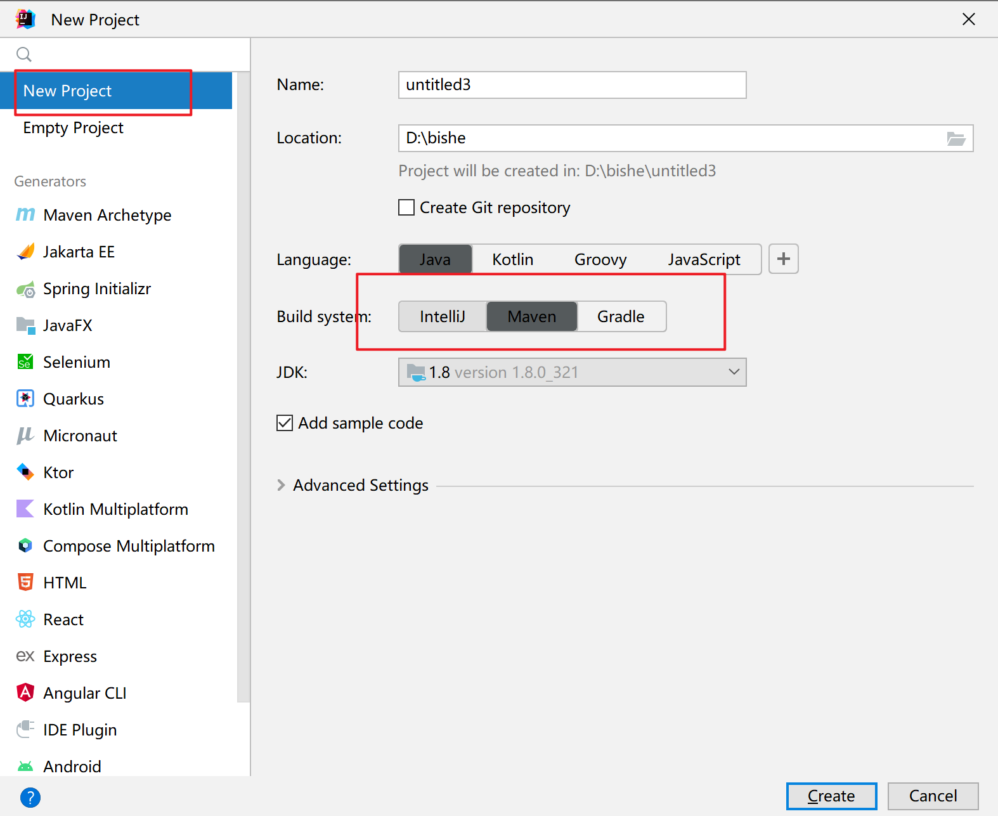Click the Selenium green icon

25,362
